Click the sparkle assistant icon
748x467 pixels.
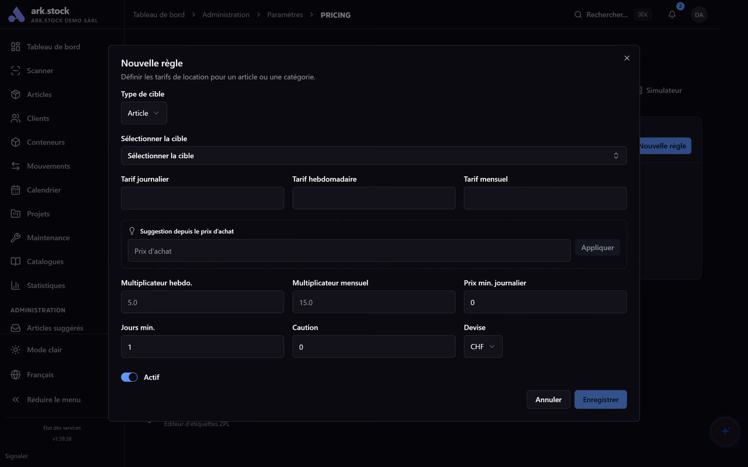[x=725, y=431]
